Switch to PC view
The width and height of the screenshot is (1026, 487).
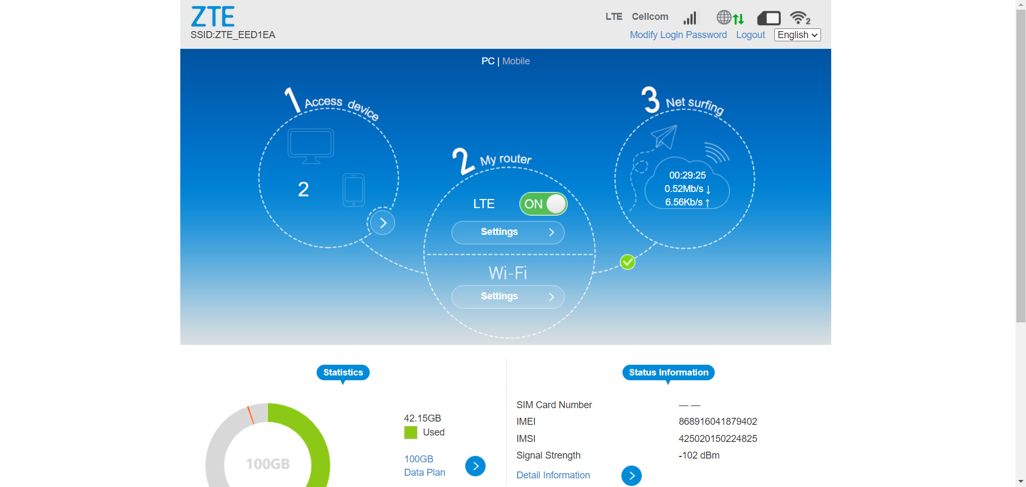click(488, 61)
